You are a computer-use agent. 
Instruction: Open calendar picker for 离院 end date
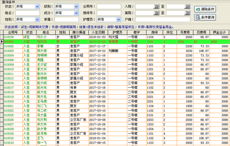point(187,13)
